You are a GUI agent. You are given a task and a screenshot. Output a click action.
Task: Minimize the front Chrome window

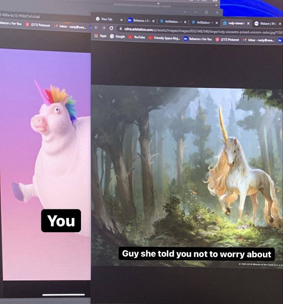pos(196,12)
